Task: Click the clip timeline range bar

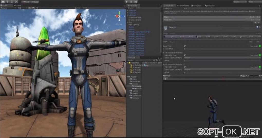Action: [212, 36]
